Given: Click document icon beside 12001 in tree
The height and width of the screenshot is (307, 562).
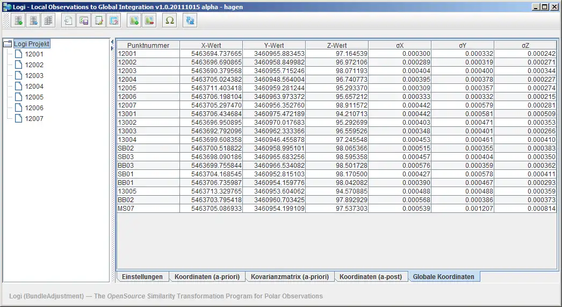Looking at the screenshot, I should click(x=18, y=54).
